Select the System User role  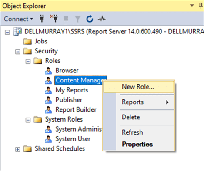click(x=73, y=139)
